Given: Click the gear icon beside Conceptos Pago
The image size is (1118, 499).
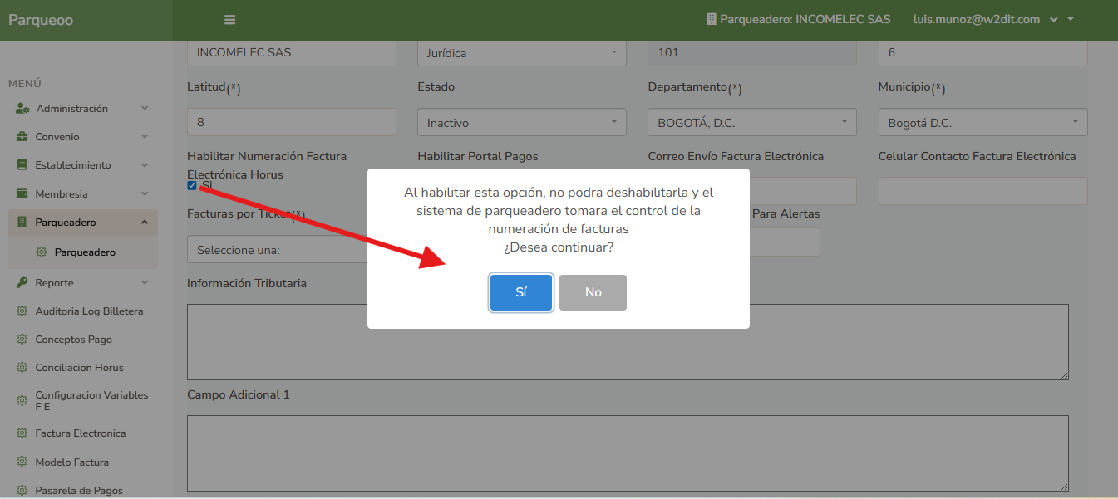Looking at the screenshot, I should [x=21, y=339].
